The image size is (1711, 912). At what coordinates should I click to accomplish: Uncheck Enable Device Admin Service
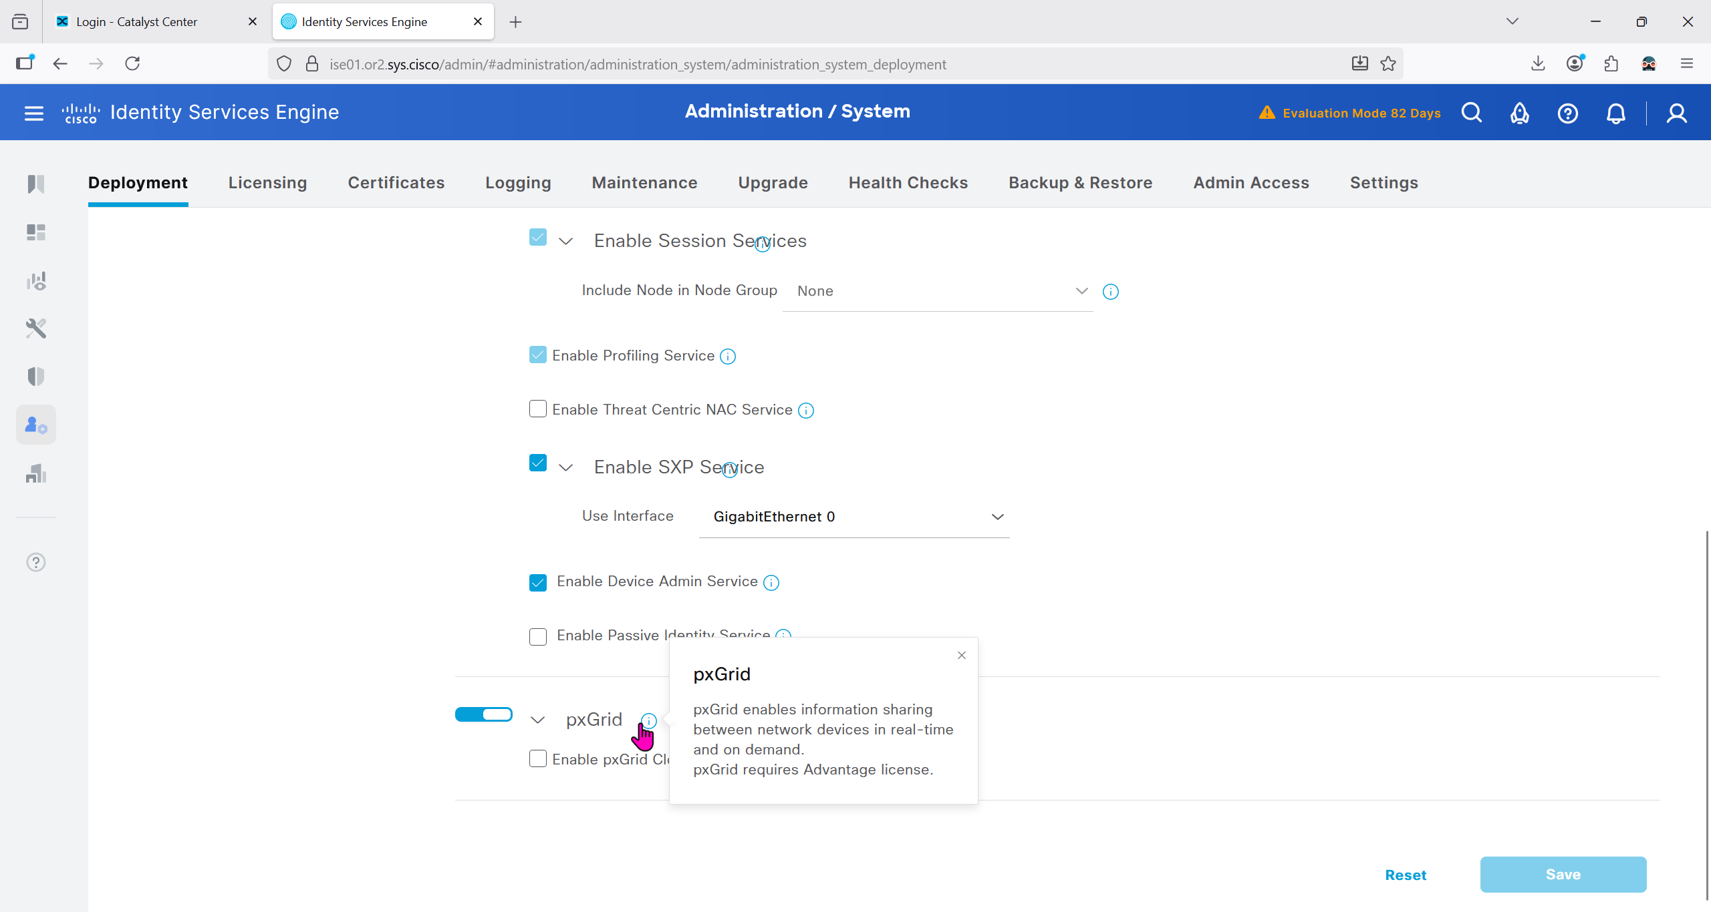[x=538, y=582]
